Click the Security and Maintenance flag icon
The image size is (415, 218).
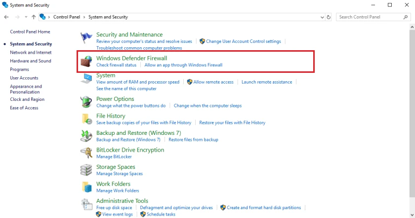point(86,38)
